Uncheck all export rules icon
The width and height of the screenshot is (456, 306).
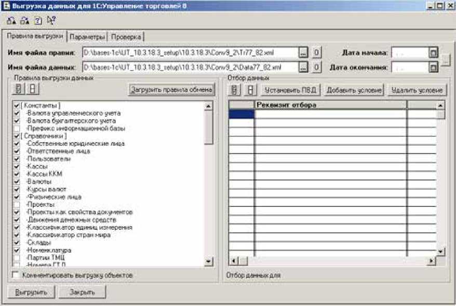[33, 89]
